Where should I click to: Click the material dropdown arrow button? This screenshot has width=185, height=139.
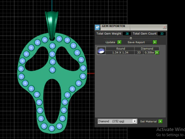click(x=135, y=121)
